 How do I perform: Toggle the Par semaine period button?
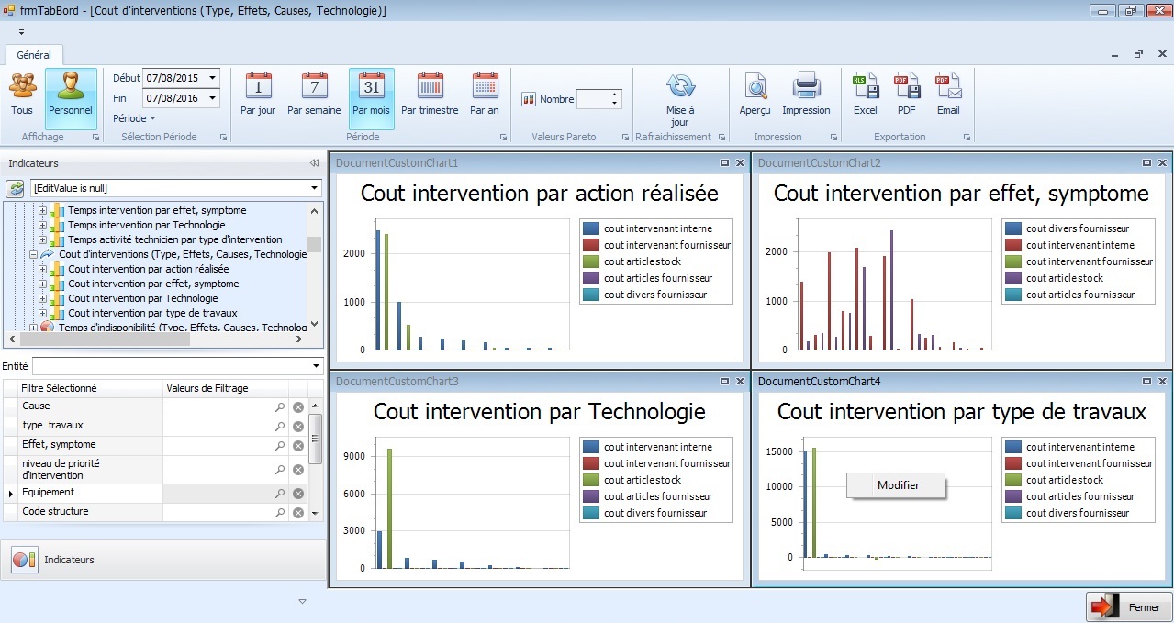[x=314, y=95]
